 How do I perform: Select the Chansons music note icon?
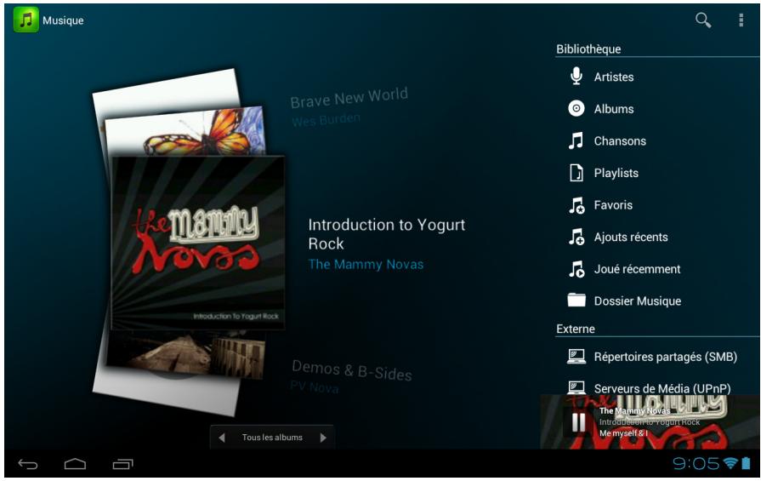coord(576,140)
